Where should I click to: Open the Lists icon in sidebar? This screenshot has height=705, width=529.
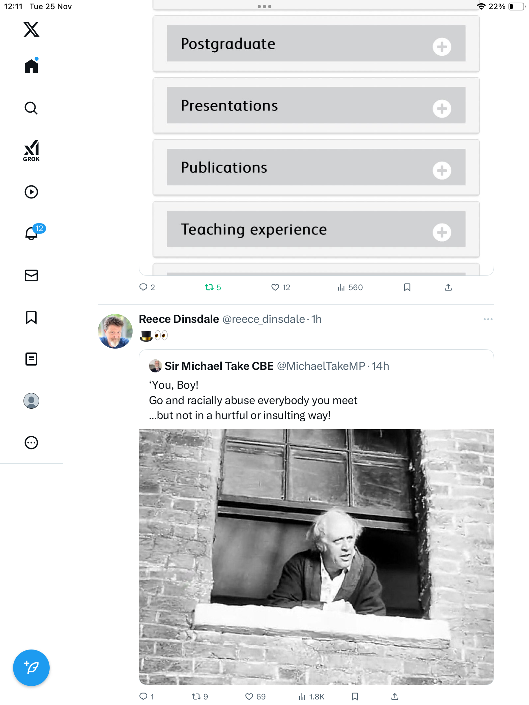click(31, 359)
